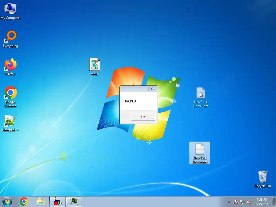
Task: Open the clock showing 6:21 PM
Action: [262, 202]
